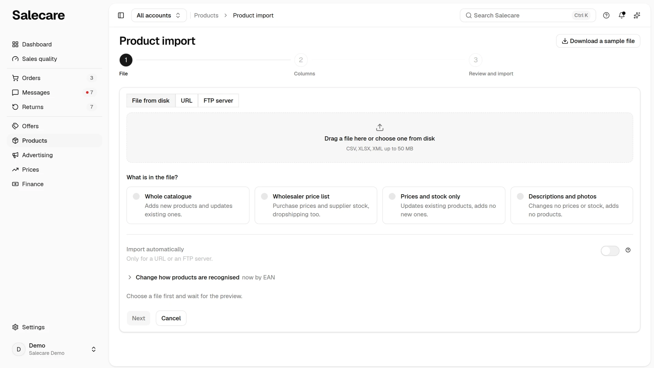This screenshot has height=368, width=654.
Task: Click the Next button
Action: pos(139,318)
